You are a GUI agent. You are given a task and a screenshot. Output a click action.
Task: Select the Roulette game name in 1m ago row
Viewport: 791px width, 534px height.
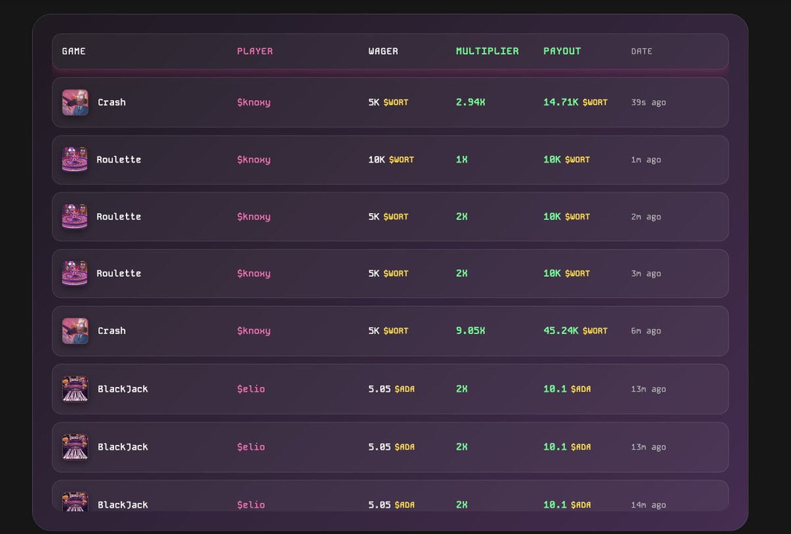(119, 160)
